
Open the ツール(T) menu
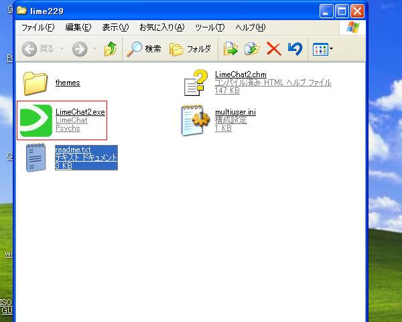pyautogui.click(x=210, y=28)
